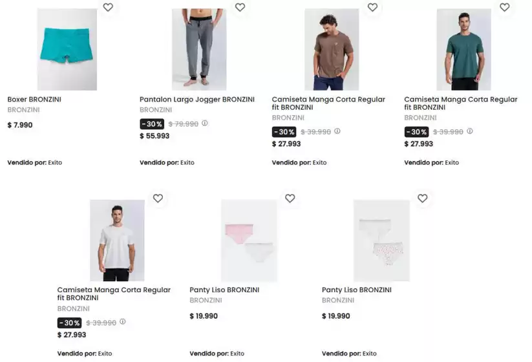The image size is (532, 362).
Task: Open the turquoise boxer product image
Action: pyautogui.click(x=67, y=50)
